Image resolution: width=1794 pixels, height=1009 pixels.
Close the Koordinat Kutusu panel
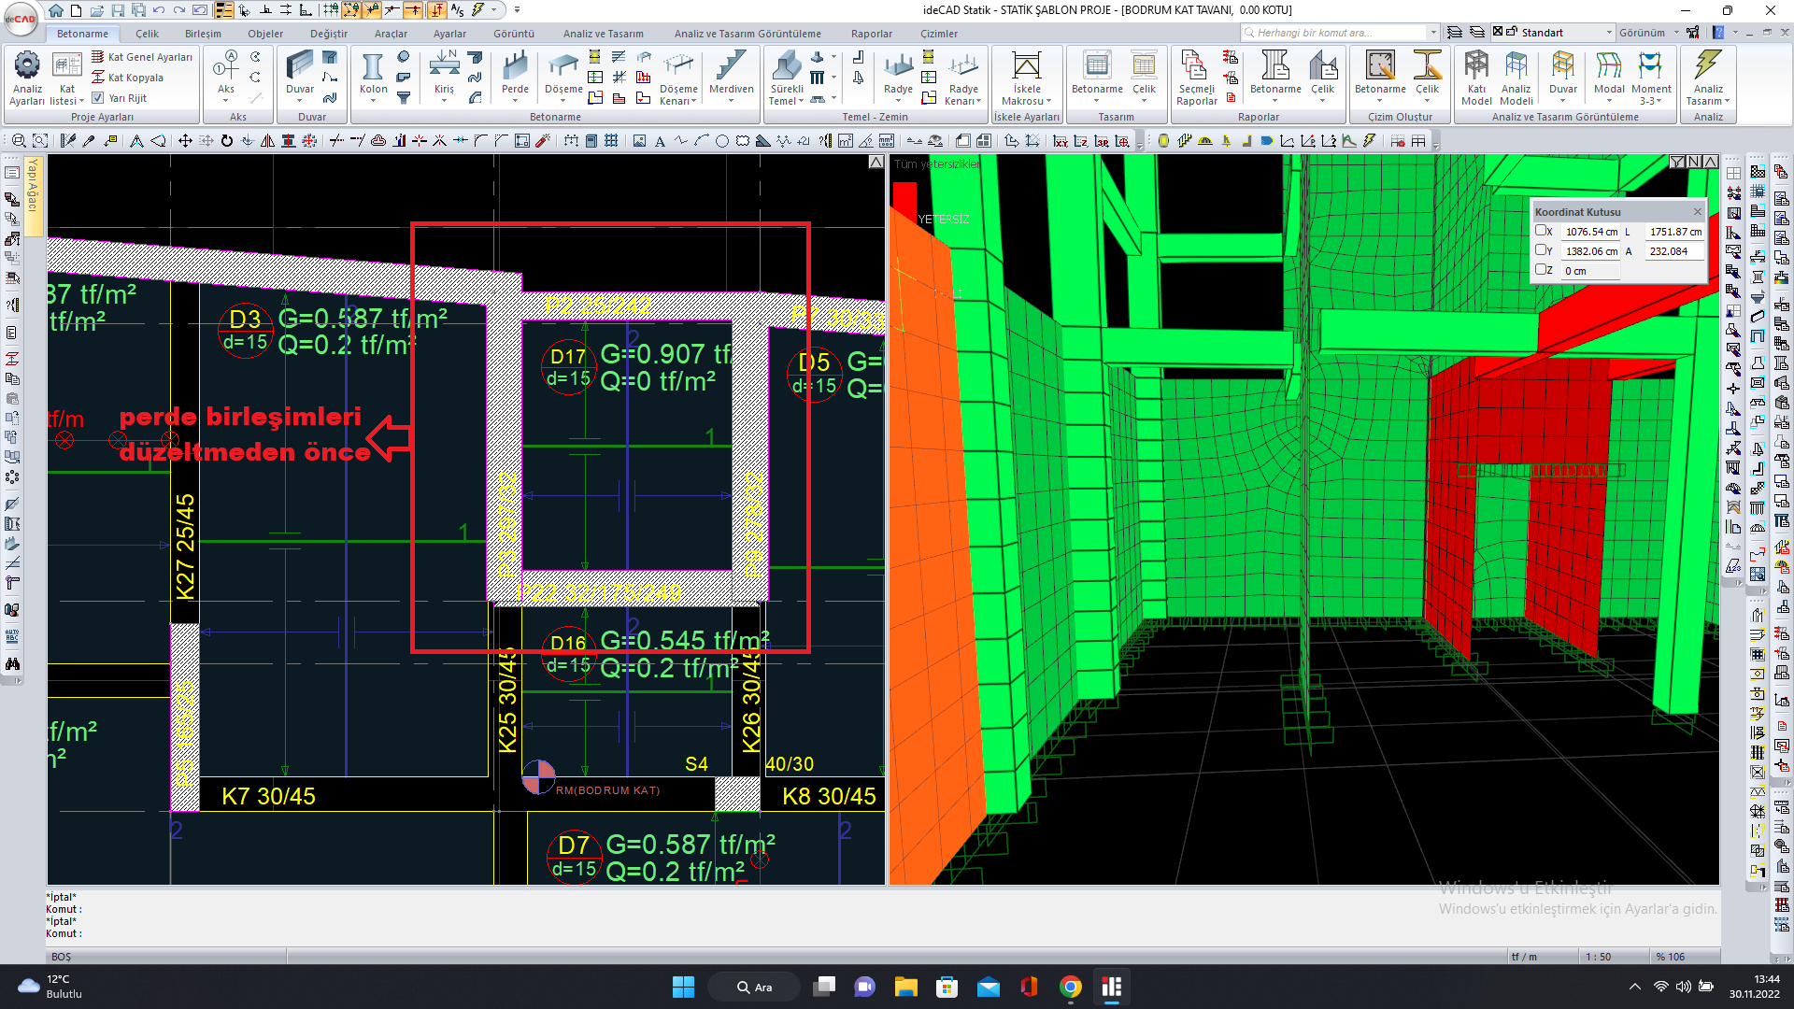click(x=1698, y=212)
